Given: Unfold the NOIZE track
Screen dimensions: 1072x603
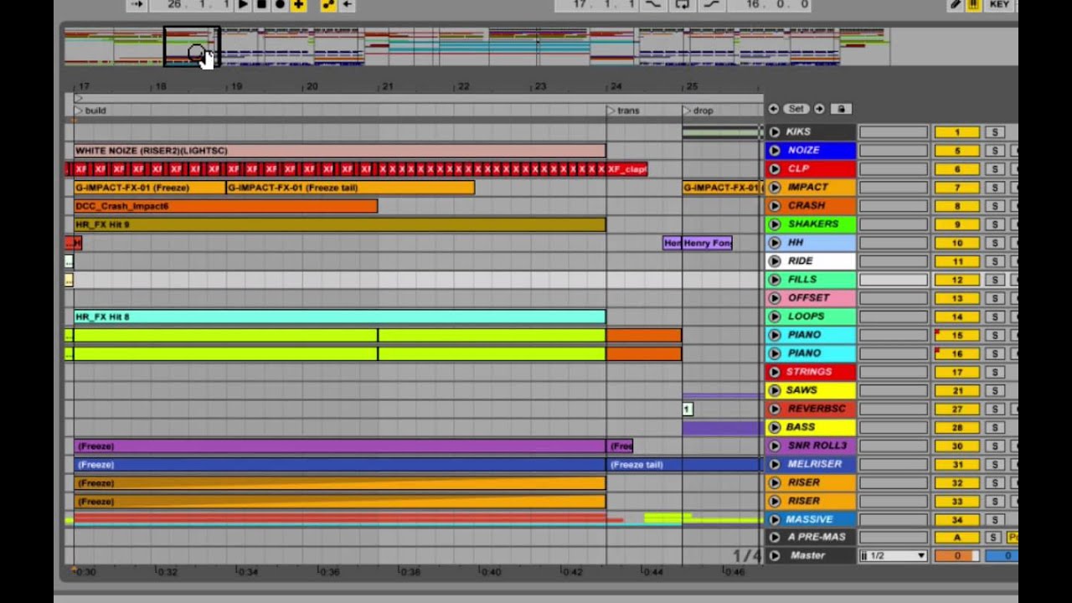Looking at the screenshot, I should coord(775,150).
